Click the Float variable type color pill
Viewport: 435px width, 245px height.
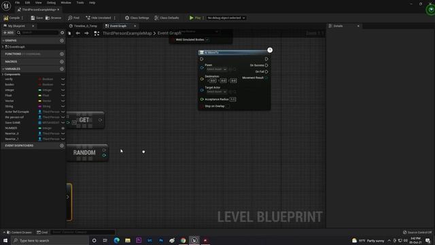(39, 95)
